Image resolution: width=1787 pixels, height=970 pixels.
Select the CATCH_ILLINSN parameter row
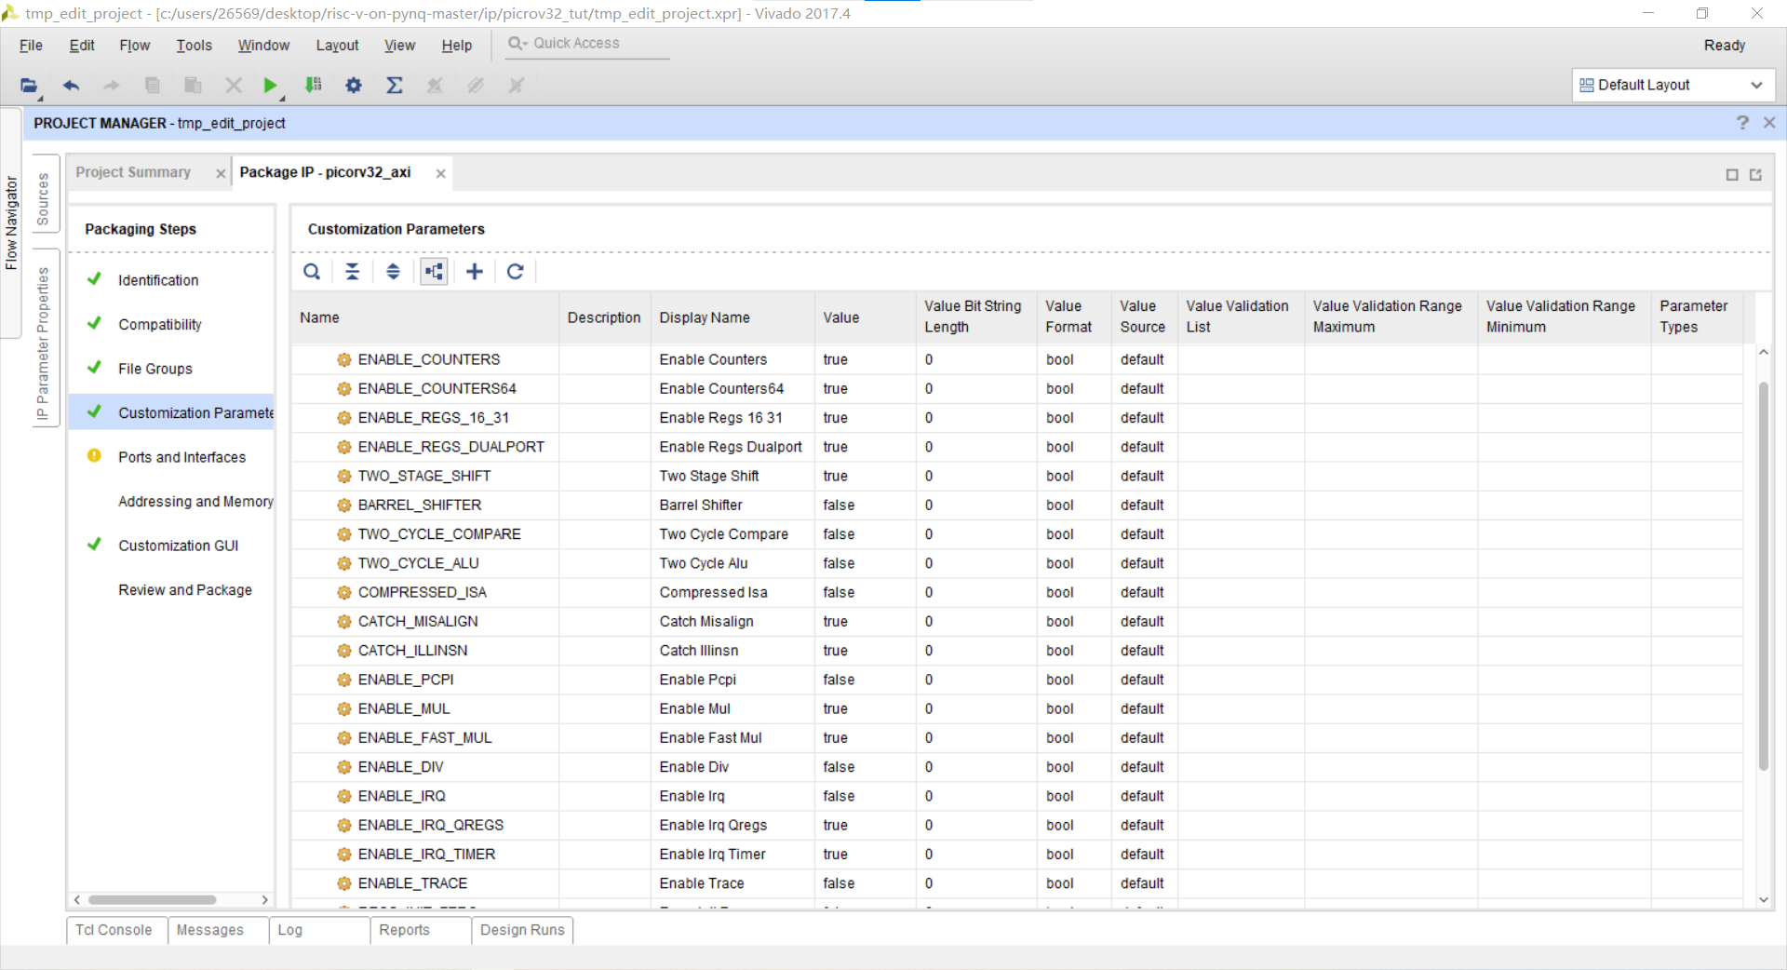click(1016, 651)
